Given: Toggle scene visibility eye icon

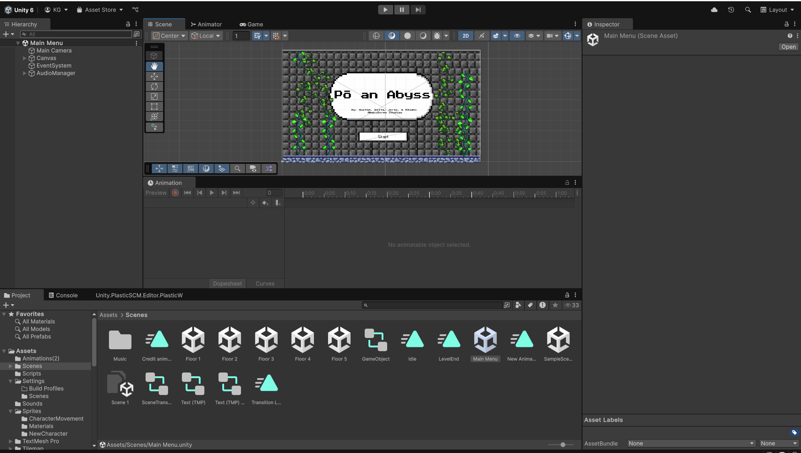Looking at the screenshot, I should pyautogui.click(x=517, y=36).
